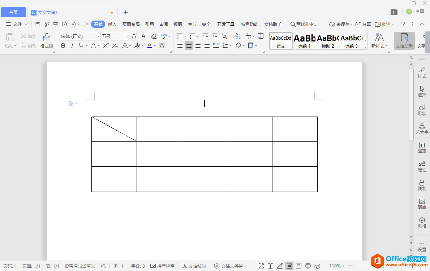Open 图库 image library sidebar icon
Screen dimensions: 430x271
[422, 204]
